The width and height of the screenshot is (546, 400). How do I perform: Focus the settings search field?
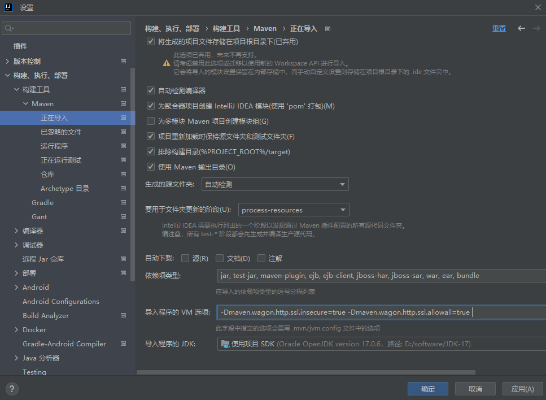click(66, 28)
